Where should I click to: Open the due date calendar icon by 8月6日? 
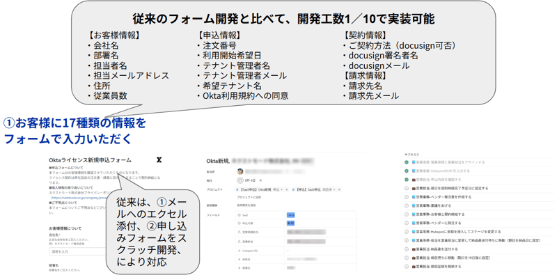(x=240, y=180)
